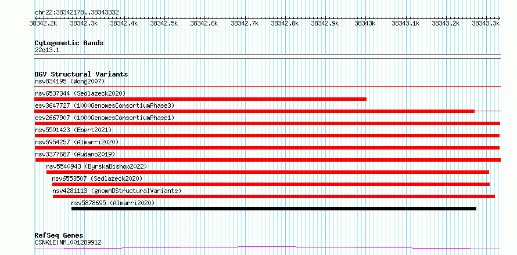The width and height of the screenshot is (517, 255).
Task: Open variant nsv5540943 (ByrskaBishop2022) label
Action: 96,166
